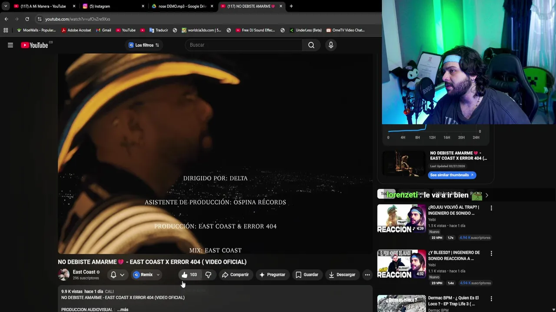Toggle Los filtros extension button
Viewport: 556px width, 312px height.
[x=144, y=45]
